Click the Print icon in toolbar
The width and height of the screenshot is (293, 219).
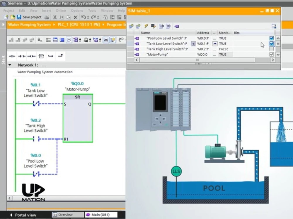click(x=47, y=17)
